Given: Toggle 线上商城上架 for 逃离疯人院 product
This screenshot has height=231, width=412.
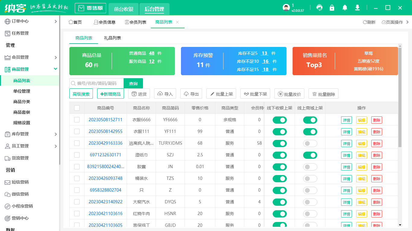Looking at the screenshot, I should [x=310, y=143].
